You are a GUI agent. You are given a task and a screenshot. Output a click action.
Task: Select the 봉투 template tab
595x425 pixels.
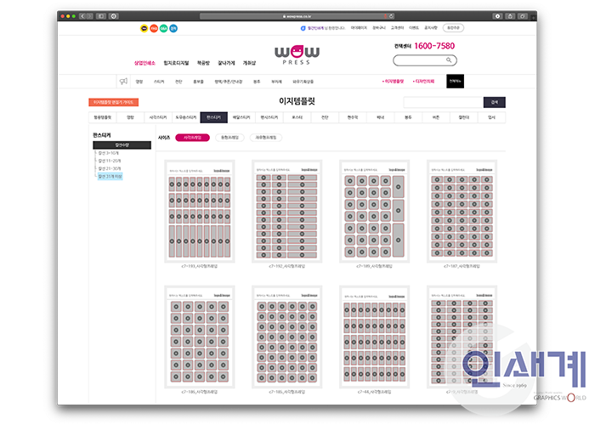coord(408,117)
